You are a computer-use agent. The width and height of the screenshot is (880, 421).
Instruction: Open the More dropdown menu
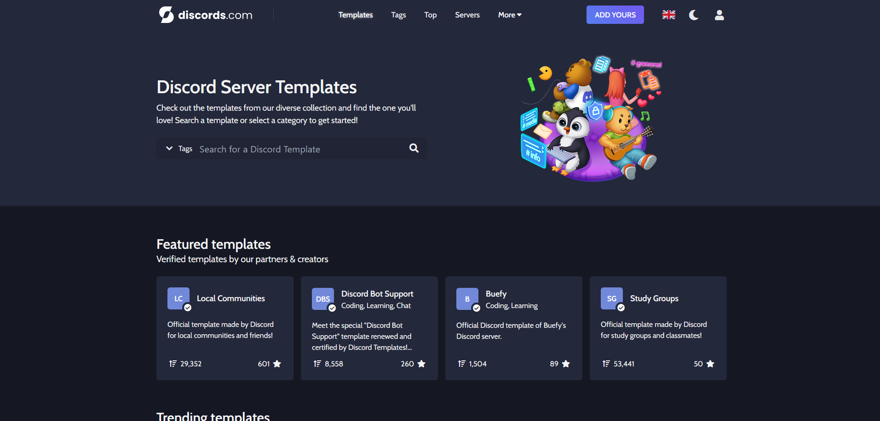(x=510, y=15)
